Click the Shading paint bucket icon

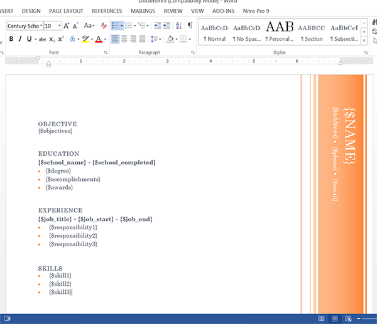(x=170, y=39)
